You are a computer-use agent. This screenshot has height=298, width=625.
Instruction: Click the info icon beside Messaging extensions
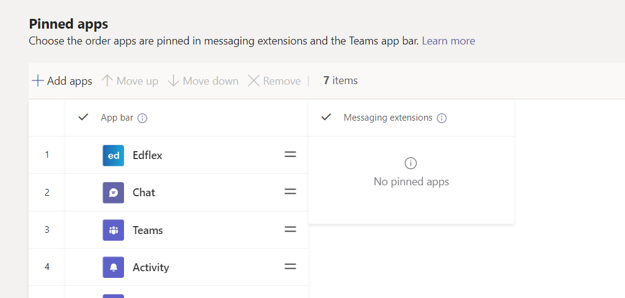click(442, 118)
